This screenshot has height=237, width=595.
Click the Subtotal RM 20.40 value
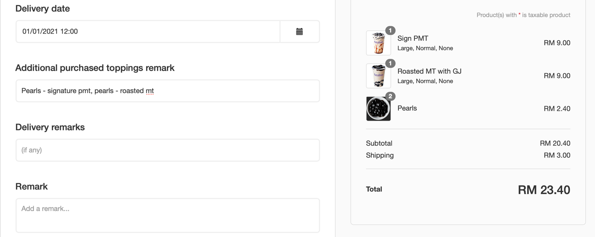tap(555, 143)
